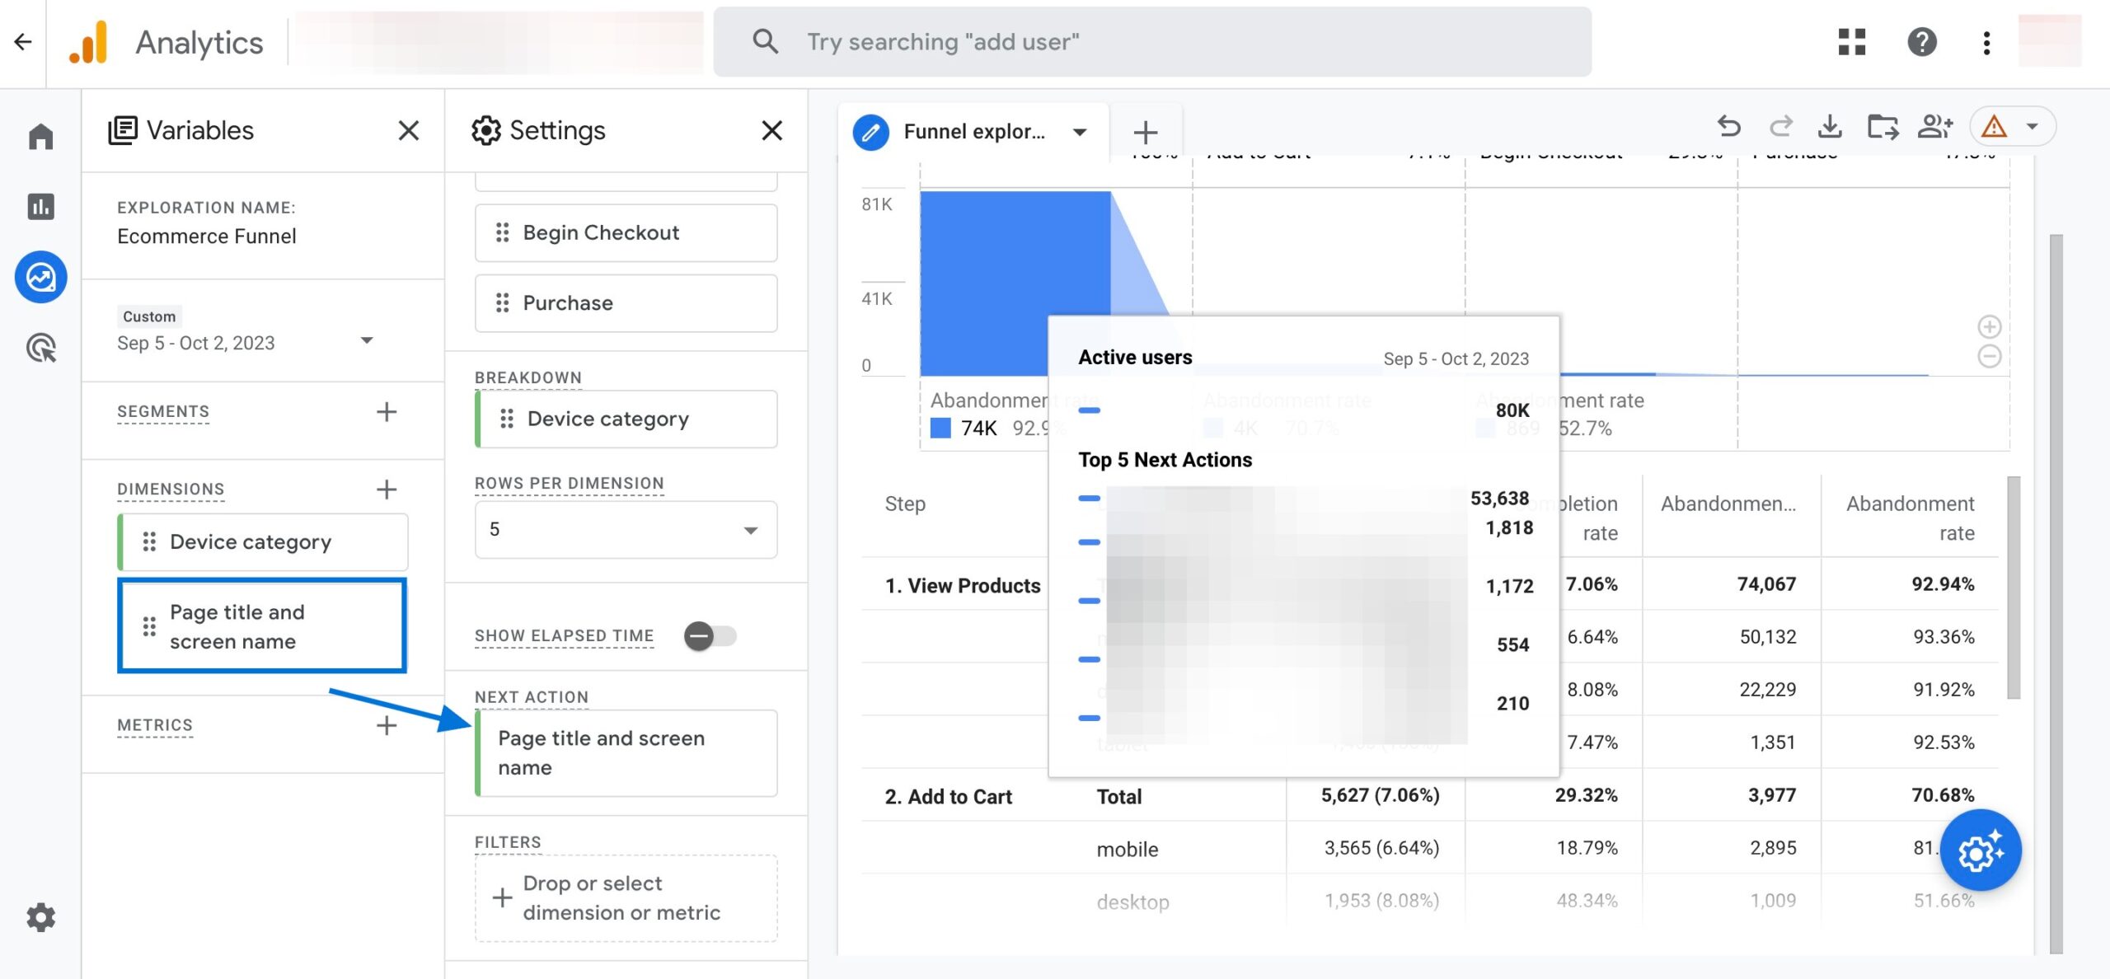The height and width of the screenshot is (979, 2110).
Task: Click the funnel table vertical scrollbar
Action: click(2014, 587)
